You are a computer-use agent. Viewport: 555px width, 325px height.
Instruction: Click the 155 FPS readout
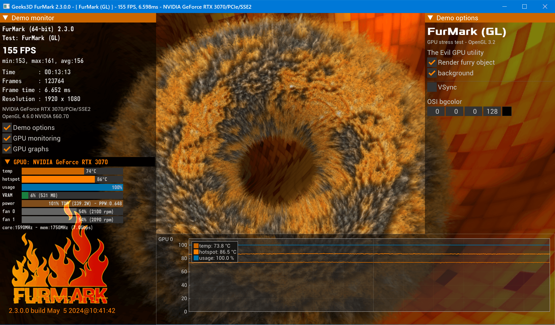click(x=19, y=51)
